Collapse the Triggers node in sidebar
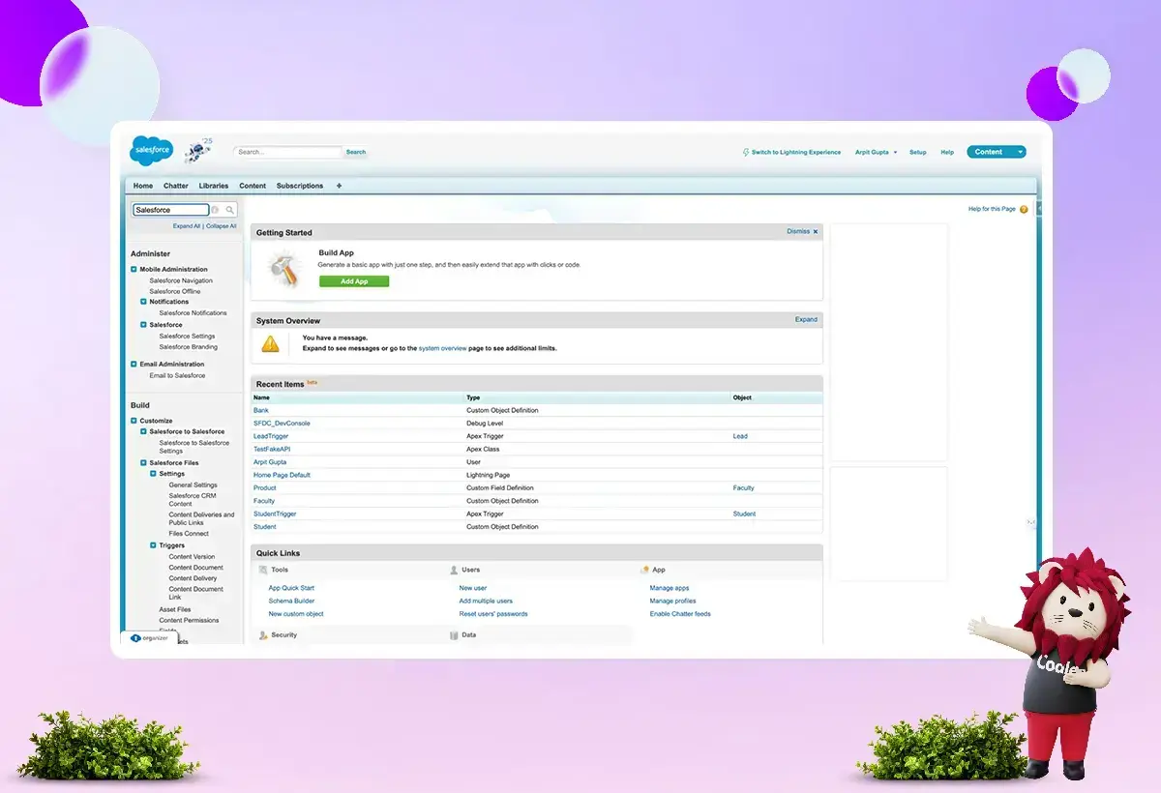 pos(154,545)
